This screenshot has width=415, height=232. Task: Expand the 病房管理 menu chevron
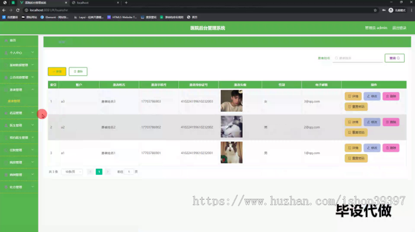tap(33, 162)
